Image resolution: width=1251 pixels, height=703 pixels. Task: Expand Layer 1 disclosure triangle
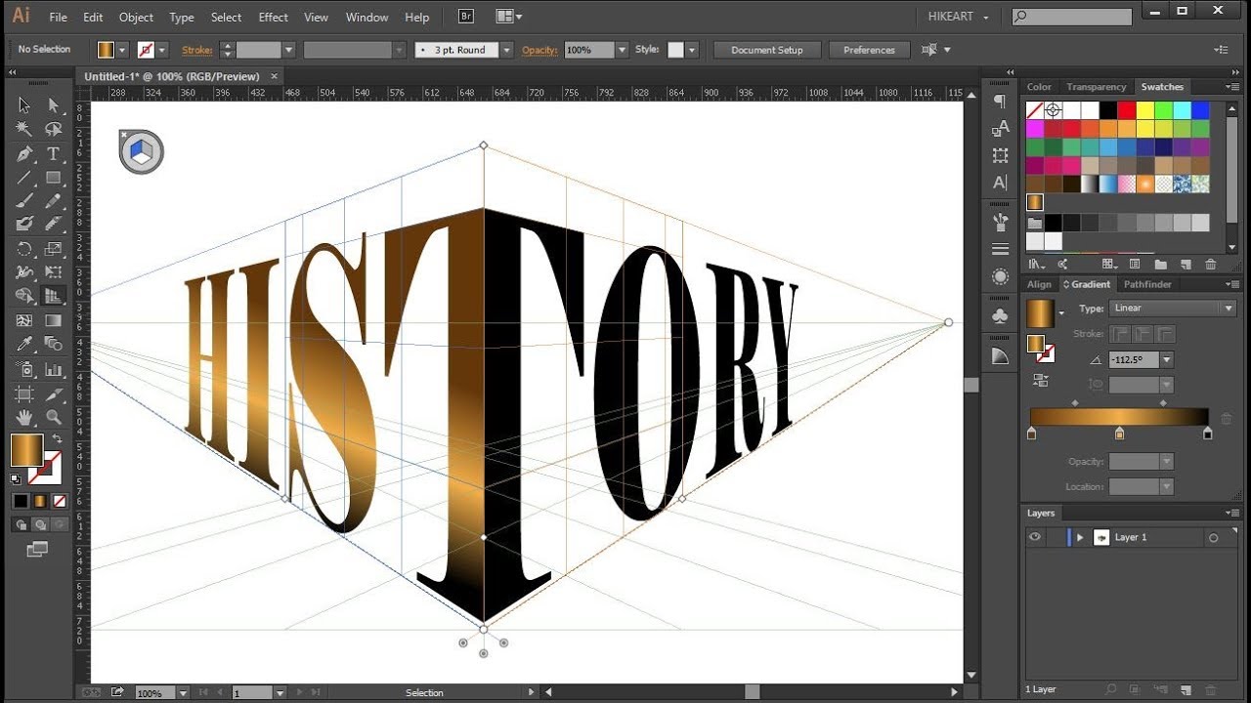(x=1080, y=538)
